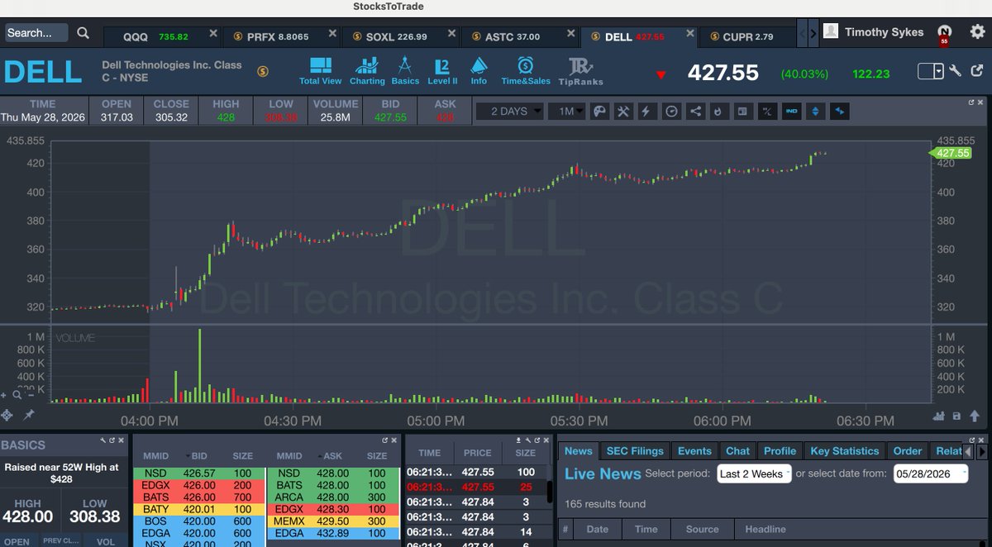Close the SOXL ticker tab
The height and width of the screenshot is (547, 992).
click(451, 34)
